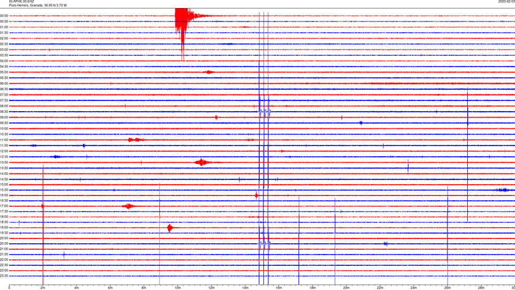This screenshot has width=515, height=290.
Task: Select the 06:30 trace label
Action: tap(4, 89)
